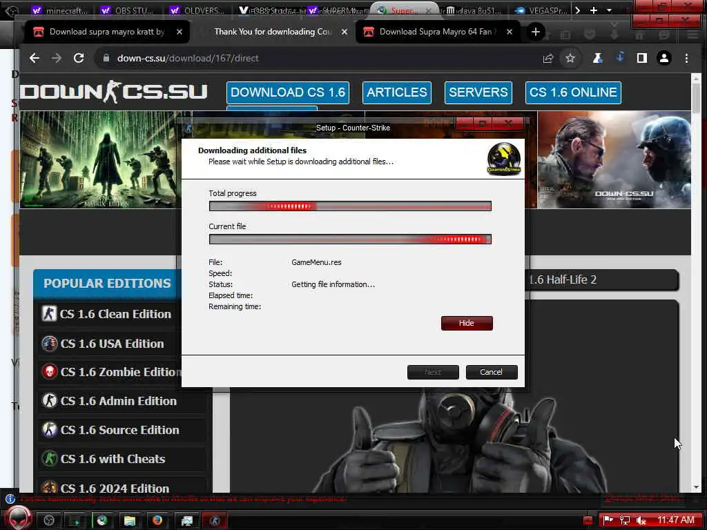Open the SERVERS page
The image size is (707, 530).
(x=478, y=92)
